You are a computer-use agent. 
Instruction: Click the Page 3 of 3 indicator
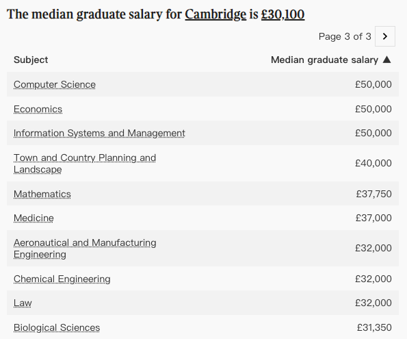345,36
